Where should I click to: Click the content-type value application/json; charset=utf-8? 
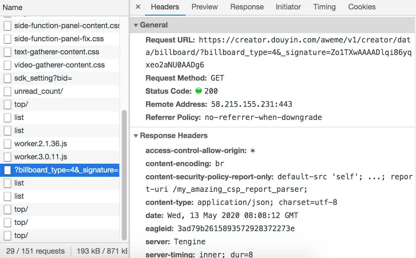[x=267, y=202]
